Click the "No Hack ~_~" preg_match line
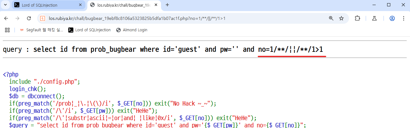 coord(112,104)
